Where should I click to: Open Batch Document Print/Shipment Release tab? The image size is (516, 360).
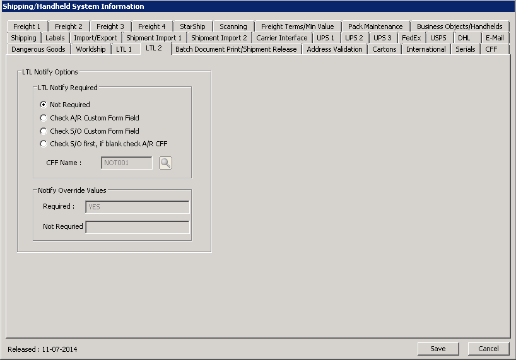pyautogui.click(x=236, y=49)
